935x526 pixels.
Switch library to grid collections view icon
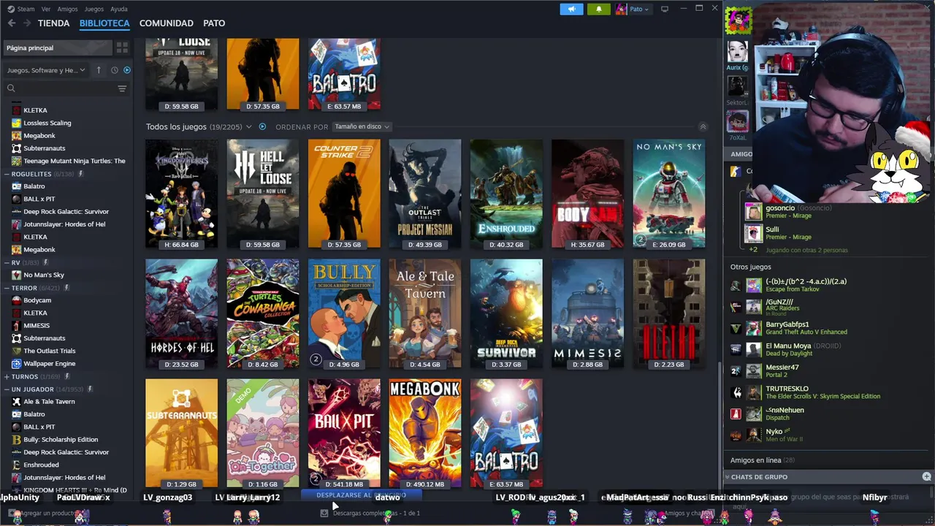point(122,47)
